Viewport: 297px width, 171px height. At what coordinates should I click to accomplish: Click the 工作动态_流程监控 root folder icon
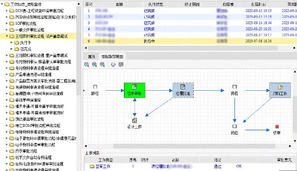[x=7, y=4]
